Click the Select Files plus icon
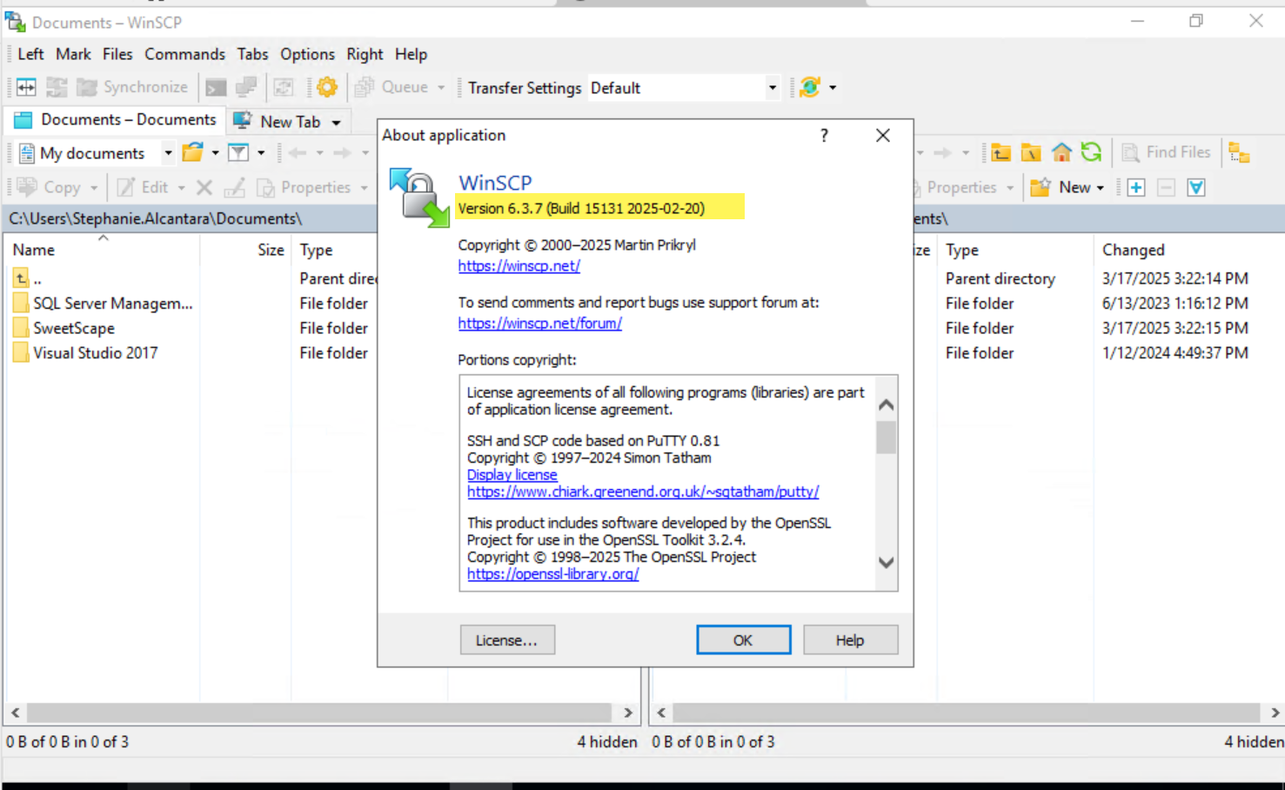This screenshot has height=790, width=1285. point(1136,187)
